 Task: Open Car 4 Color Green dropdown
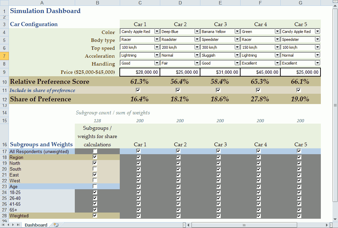pos(277,31)
